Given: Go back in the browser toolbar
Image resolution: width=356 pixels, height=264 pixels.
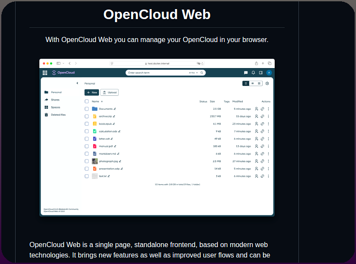Looking at the screenshot, I should click(x=70, y=63).
